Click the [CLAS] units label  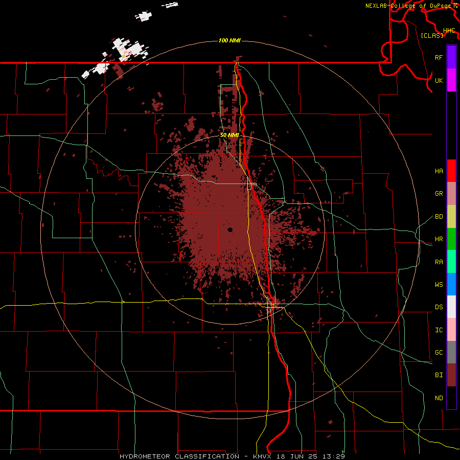click(x=432, y=35)
